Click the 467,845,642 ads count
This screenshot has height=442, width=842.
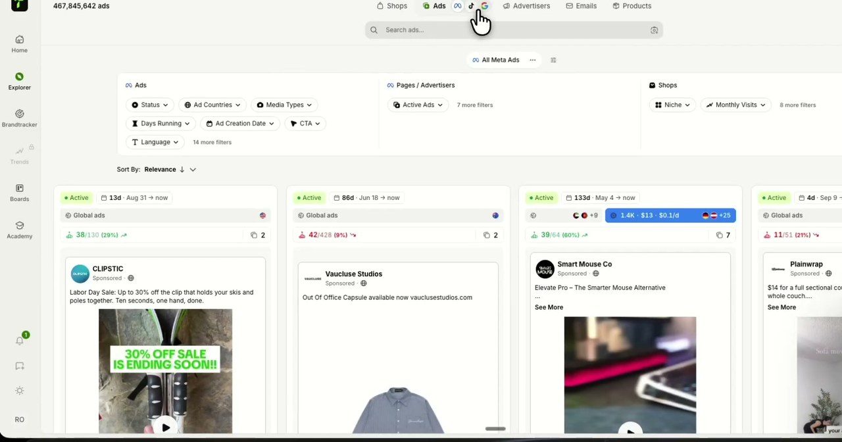82,6
